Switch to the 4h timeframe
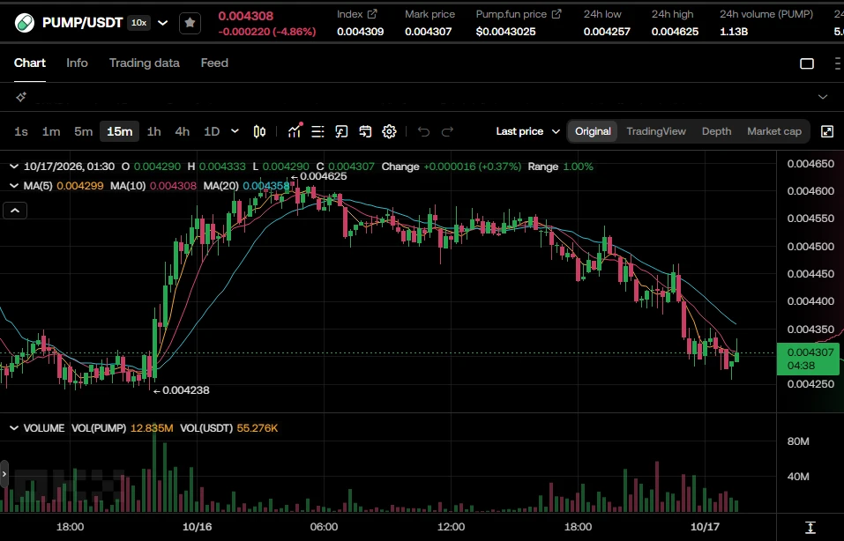Viewport: 844px width, 541px height. (x=183, y=131)
